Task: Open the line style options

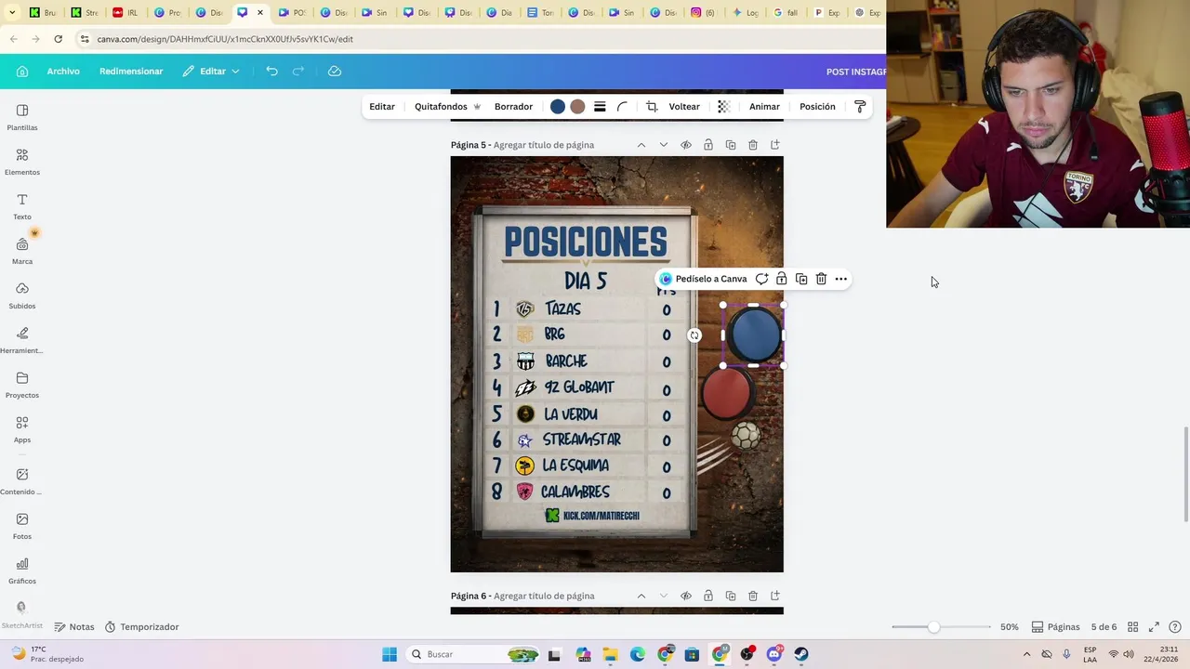Action: [x=600, y=107]
